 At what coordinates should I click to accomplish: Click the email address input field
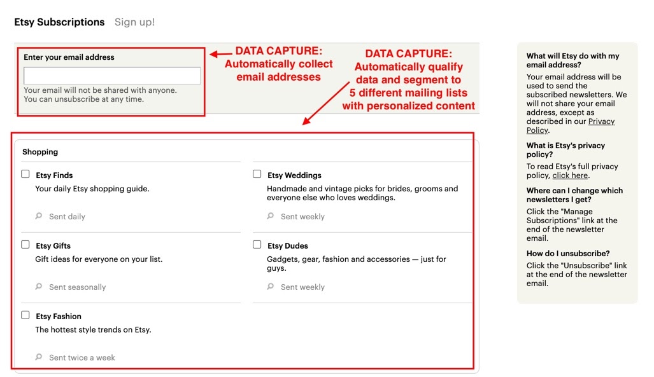(x=112, y=76)
